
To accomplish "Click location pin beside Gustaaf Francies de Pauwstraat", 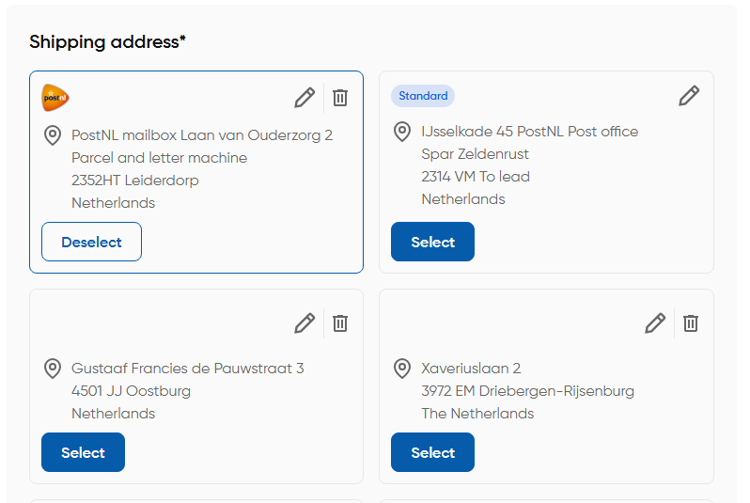I will (x=53, y=369).
